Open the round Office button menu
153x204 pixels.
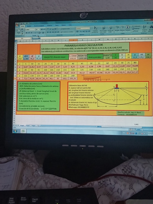pyautogui.click(x=17, y=25)
